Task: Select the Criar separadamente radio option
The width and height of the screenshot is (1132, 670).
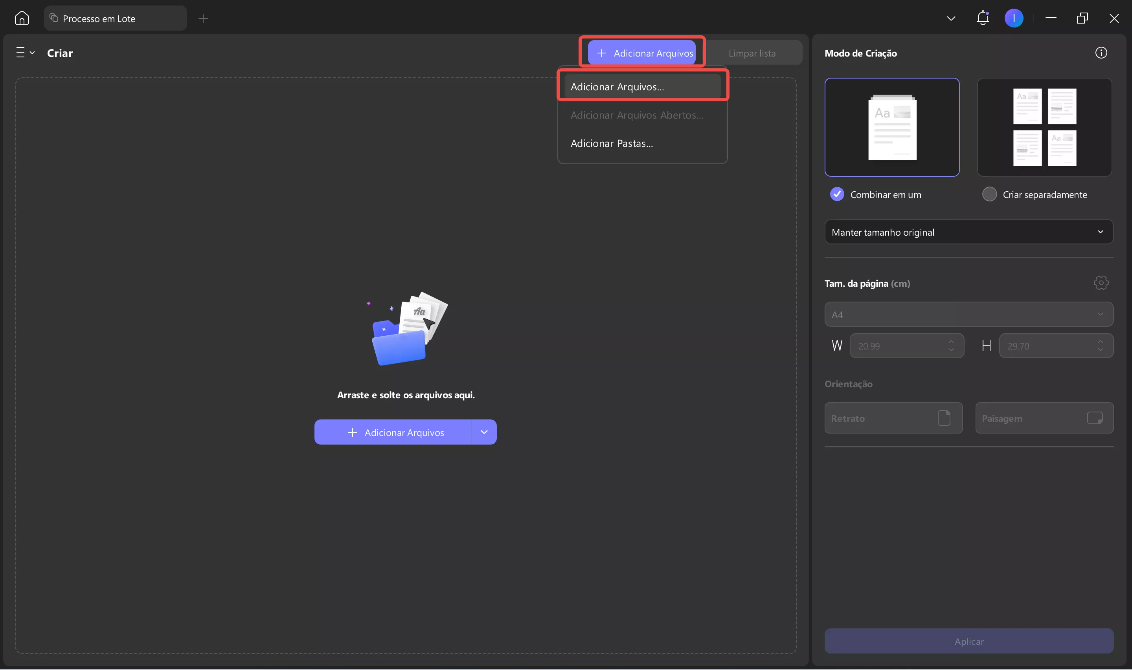Action: (x=989, y=194)
